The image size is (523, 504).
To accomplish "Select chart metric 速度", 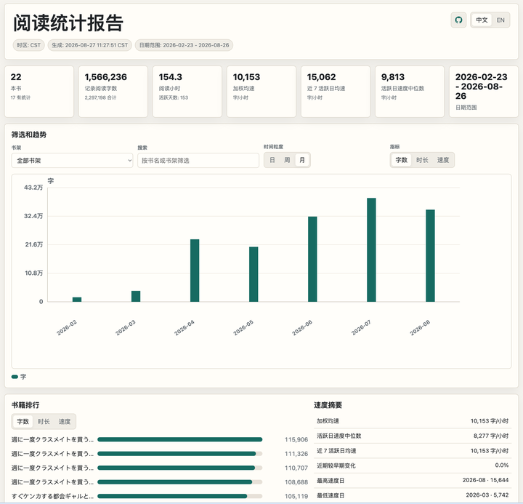I will (x=442, y=160).
